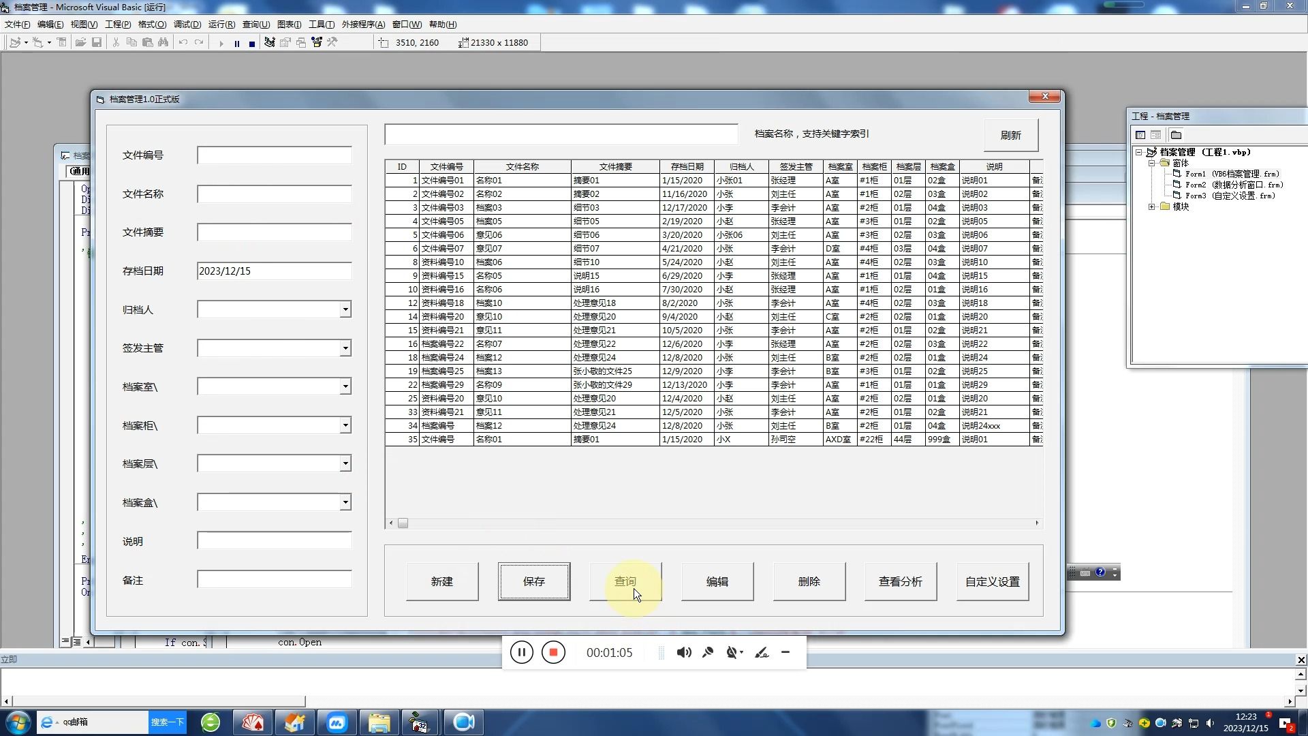Click the 查看分析 button

tap(900, 581)
